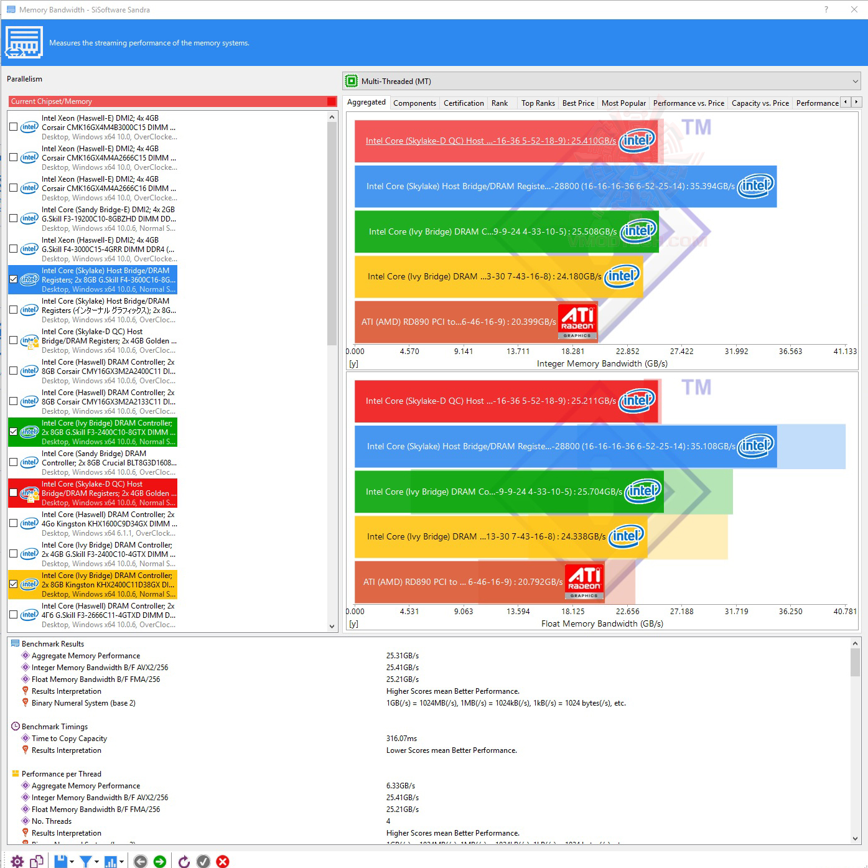Image resolution: width=868 pixels, height=868 pixels.
Task: Click the Current Chipset/Memory header bar
Action: pos(173,101)
